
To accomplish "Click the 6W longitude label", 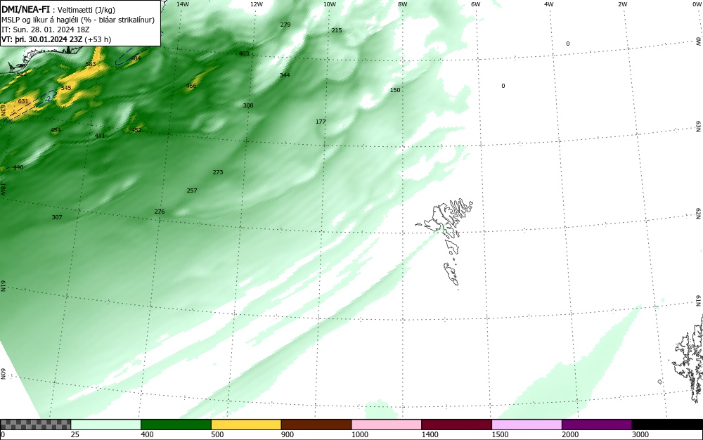I will (476, 4).
